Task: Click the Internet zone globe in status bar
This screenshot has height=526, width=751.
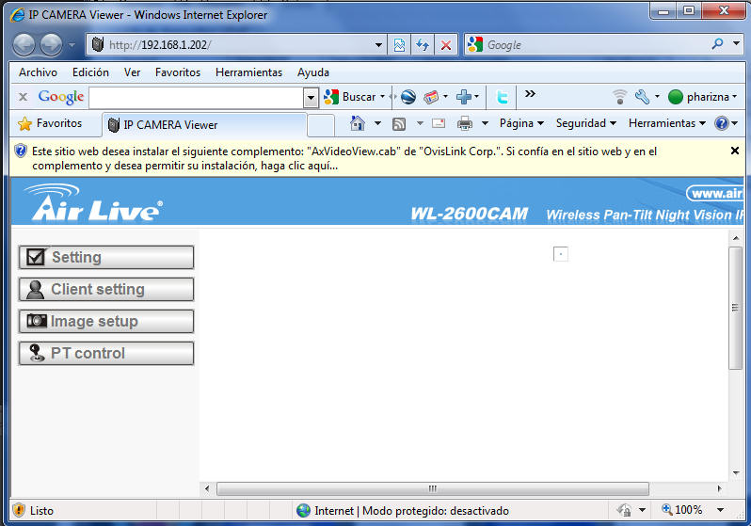Action: tap(303, 511)
